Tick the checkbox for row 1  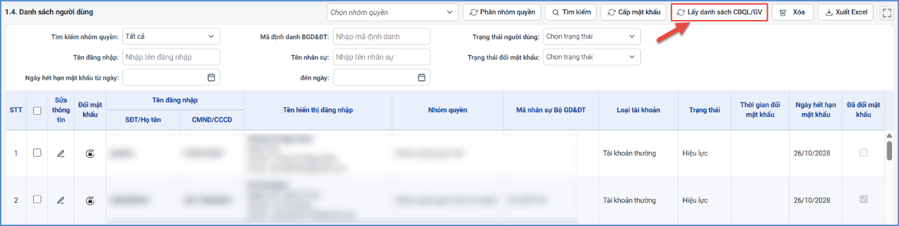(37, 152)
